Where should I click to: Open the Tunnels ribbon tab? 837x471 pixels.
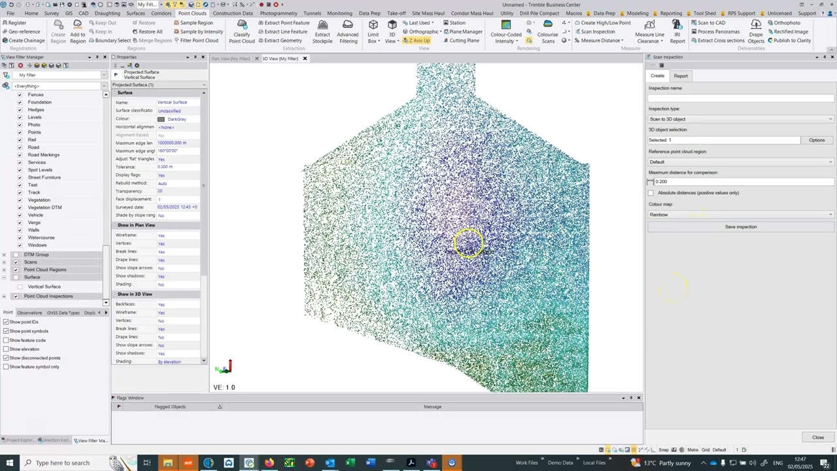pos(312,13)
